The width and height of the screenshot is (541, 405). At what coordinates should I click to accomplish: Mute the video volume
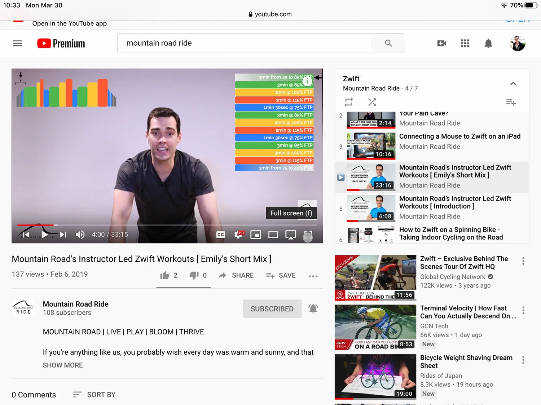pyautogui.click(x=80, y=235)
